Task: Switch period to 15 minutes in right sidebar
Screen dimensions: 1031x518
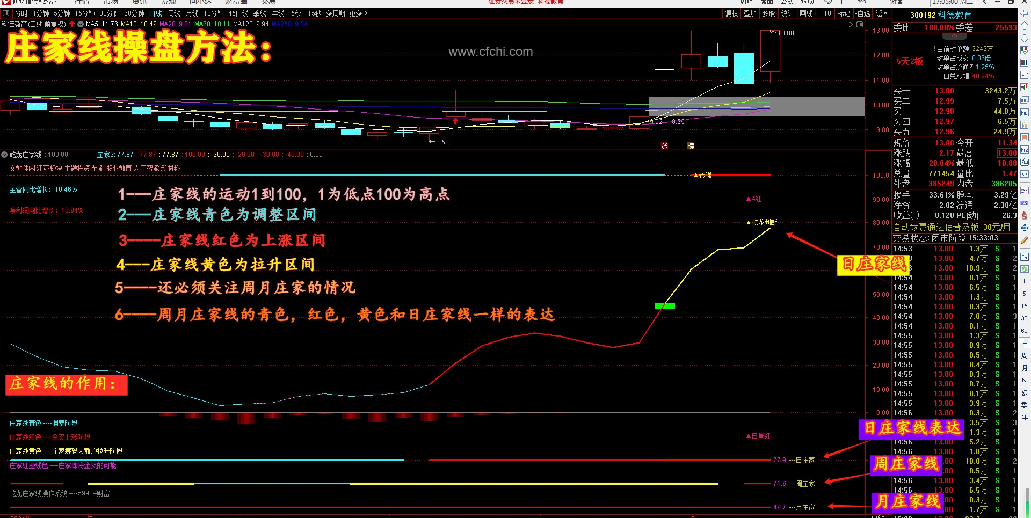Action: 1025,306
